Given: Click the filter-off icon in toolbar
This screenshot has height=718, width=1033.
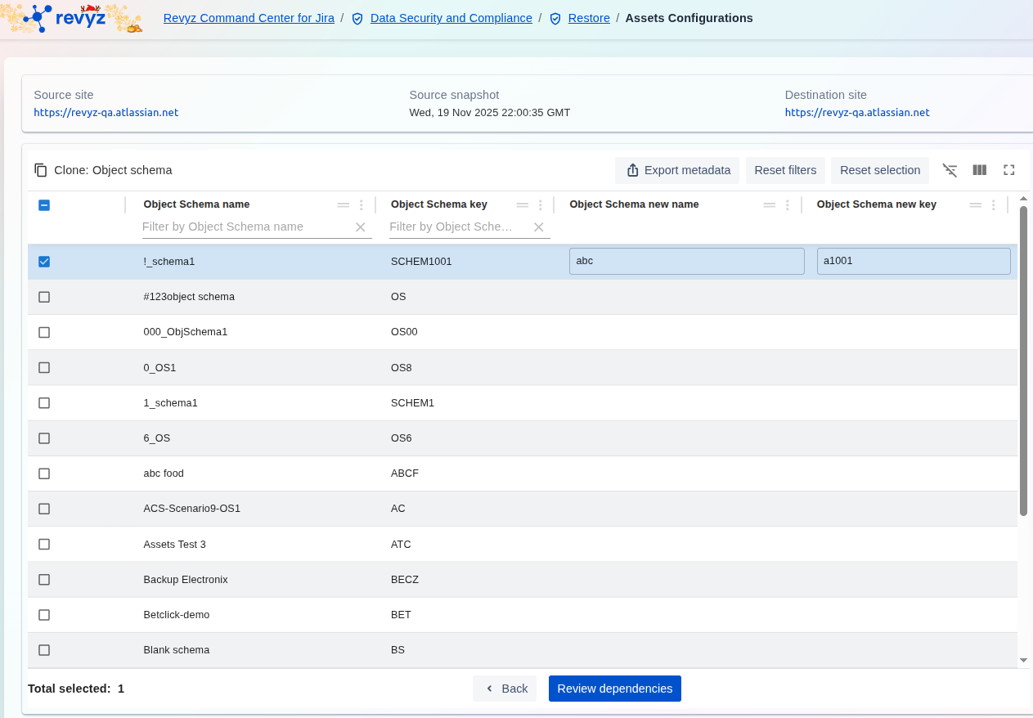Looking at the screenshot, I should pyautogui.click(x=950, y=170).
